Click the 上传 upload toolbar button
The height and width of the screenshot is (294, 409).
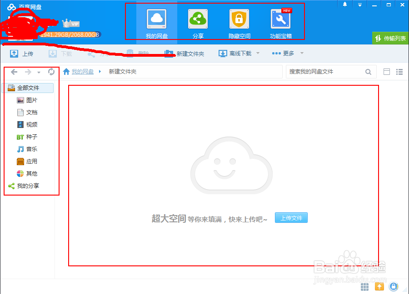[22, 54]
